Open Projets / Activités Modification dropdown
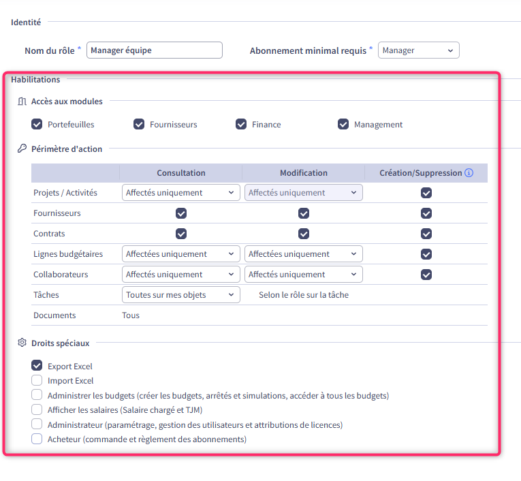 click(x=304, y=193)
